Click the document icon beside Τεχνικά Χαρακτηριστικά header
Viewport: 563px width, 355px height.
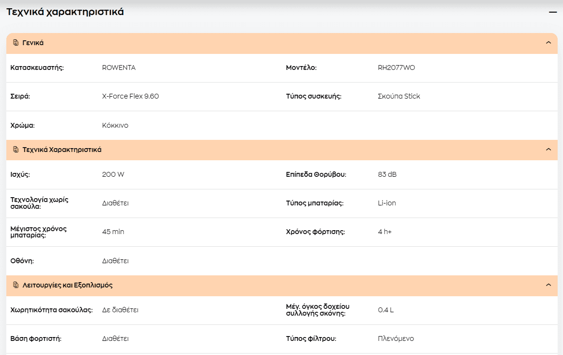(x=16, y=150)
